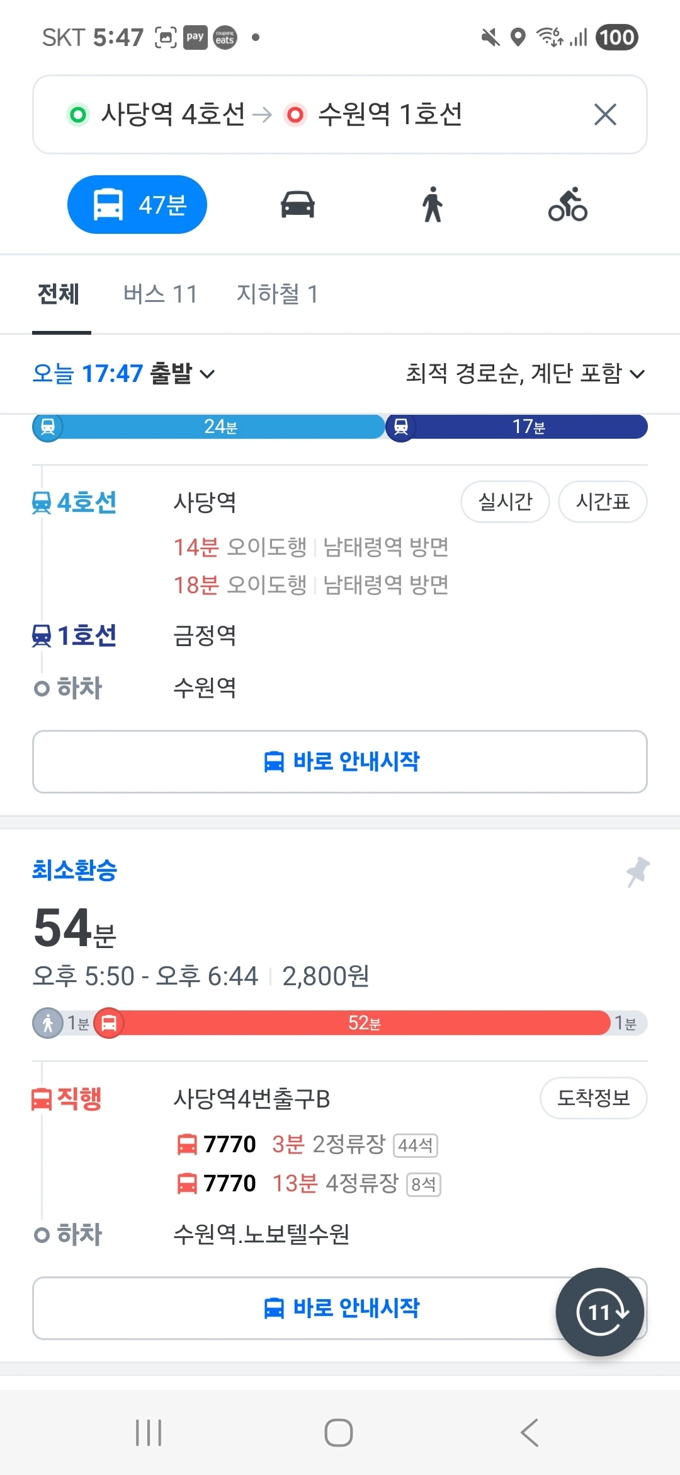Tap the 도착정보 arrival info button
Image resolution: width=680 pixels, height=1475 pixels.
click(593, 1098)
